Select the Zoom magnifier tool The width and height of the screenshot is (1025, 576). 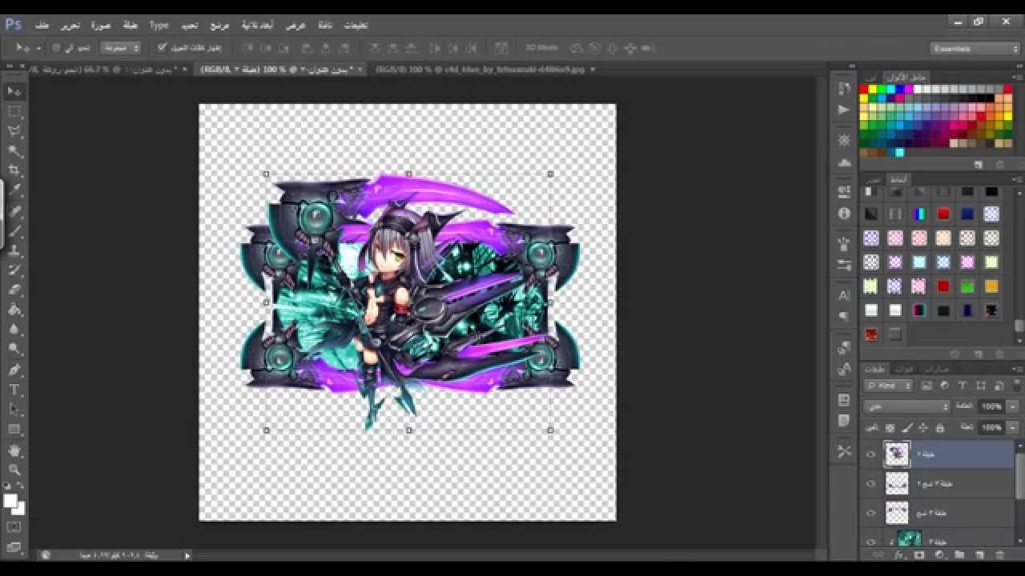coord(14,470)
